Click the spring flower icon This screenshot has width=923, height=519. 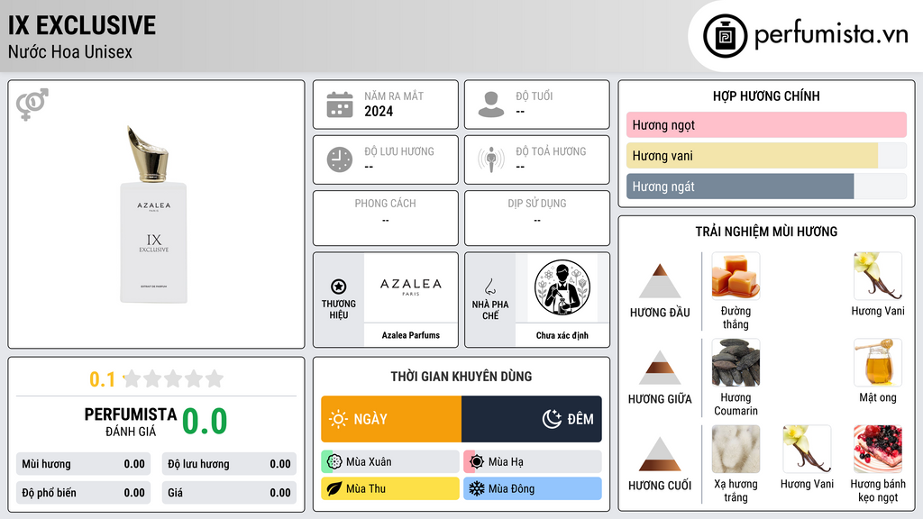pyautogui.click(x=334, y=462)
